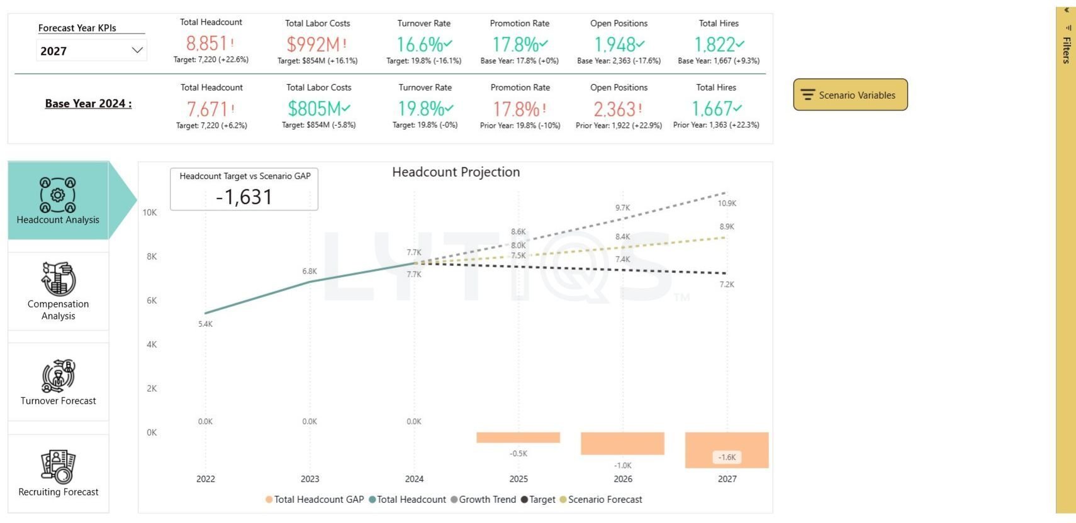
Task: Click the Base Year 2024 label
Action: pyautogui.click(x=88, y=104)
